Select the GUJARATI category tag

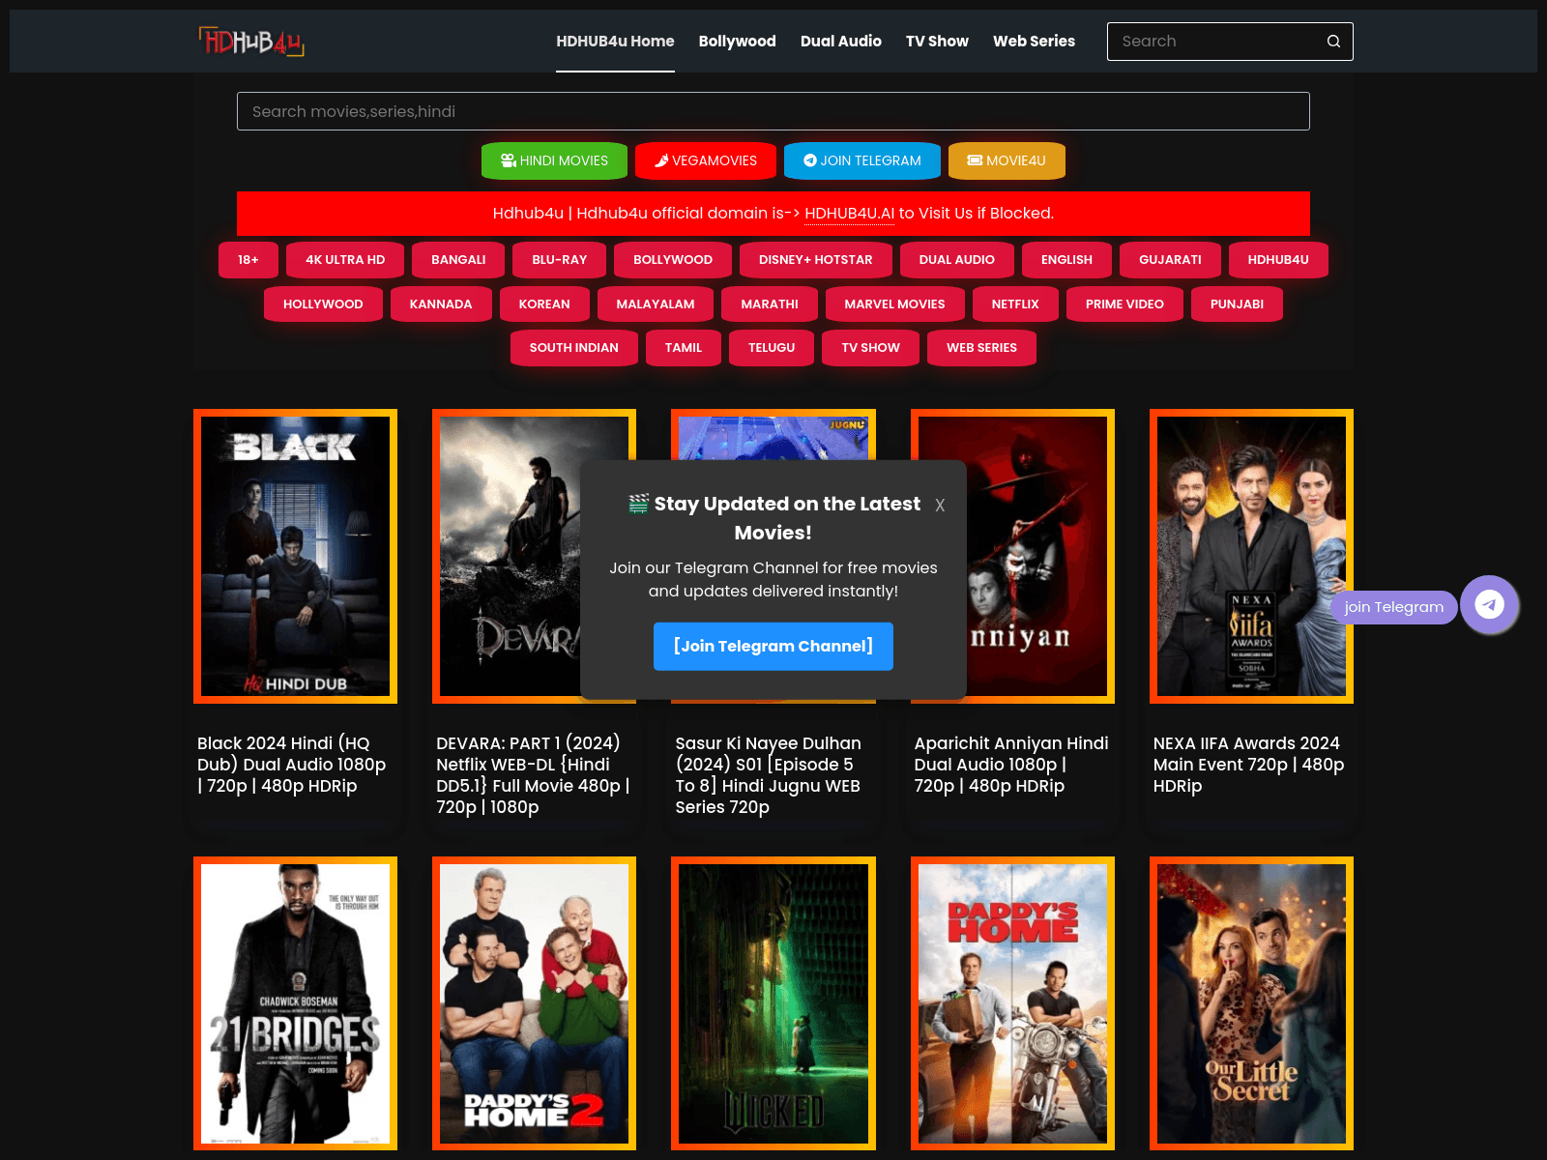[x=1170, y=260]
